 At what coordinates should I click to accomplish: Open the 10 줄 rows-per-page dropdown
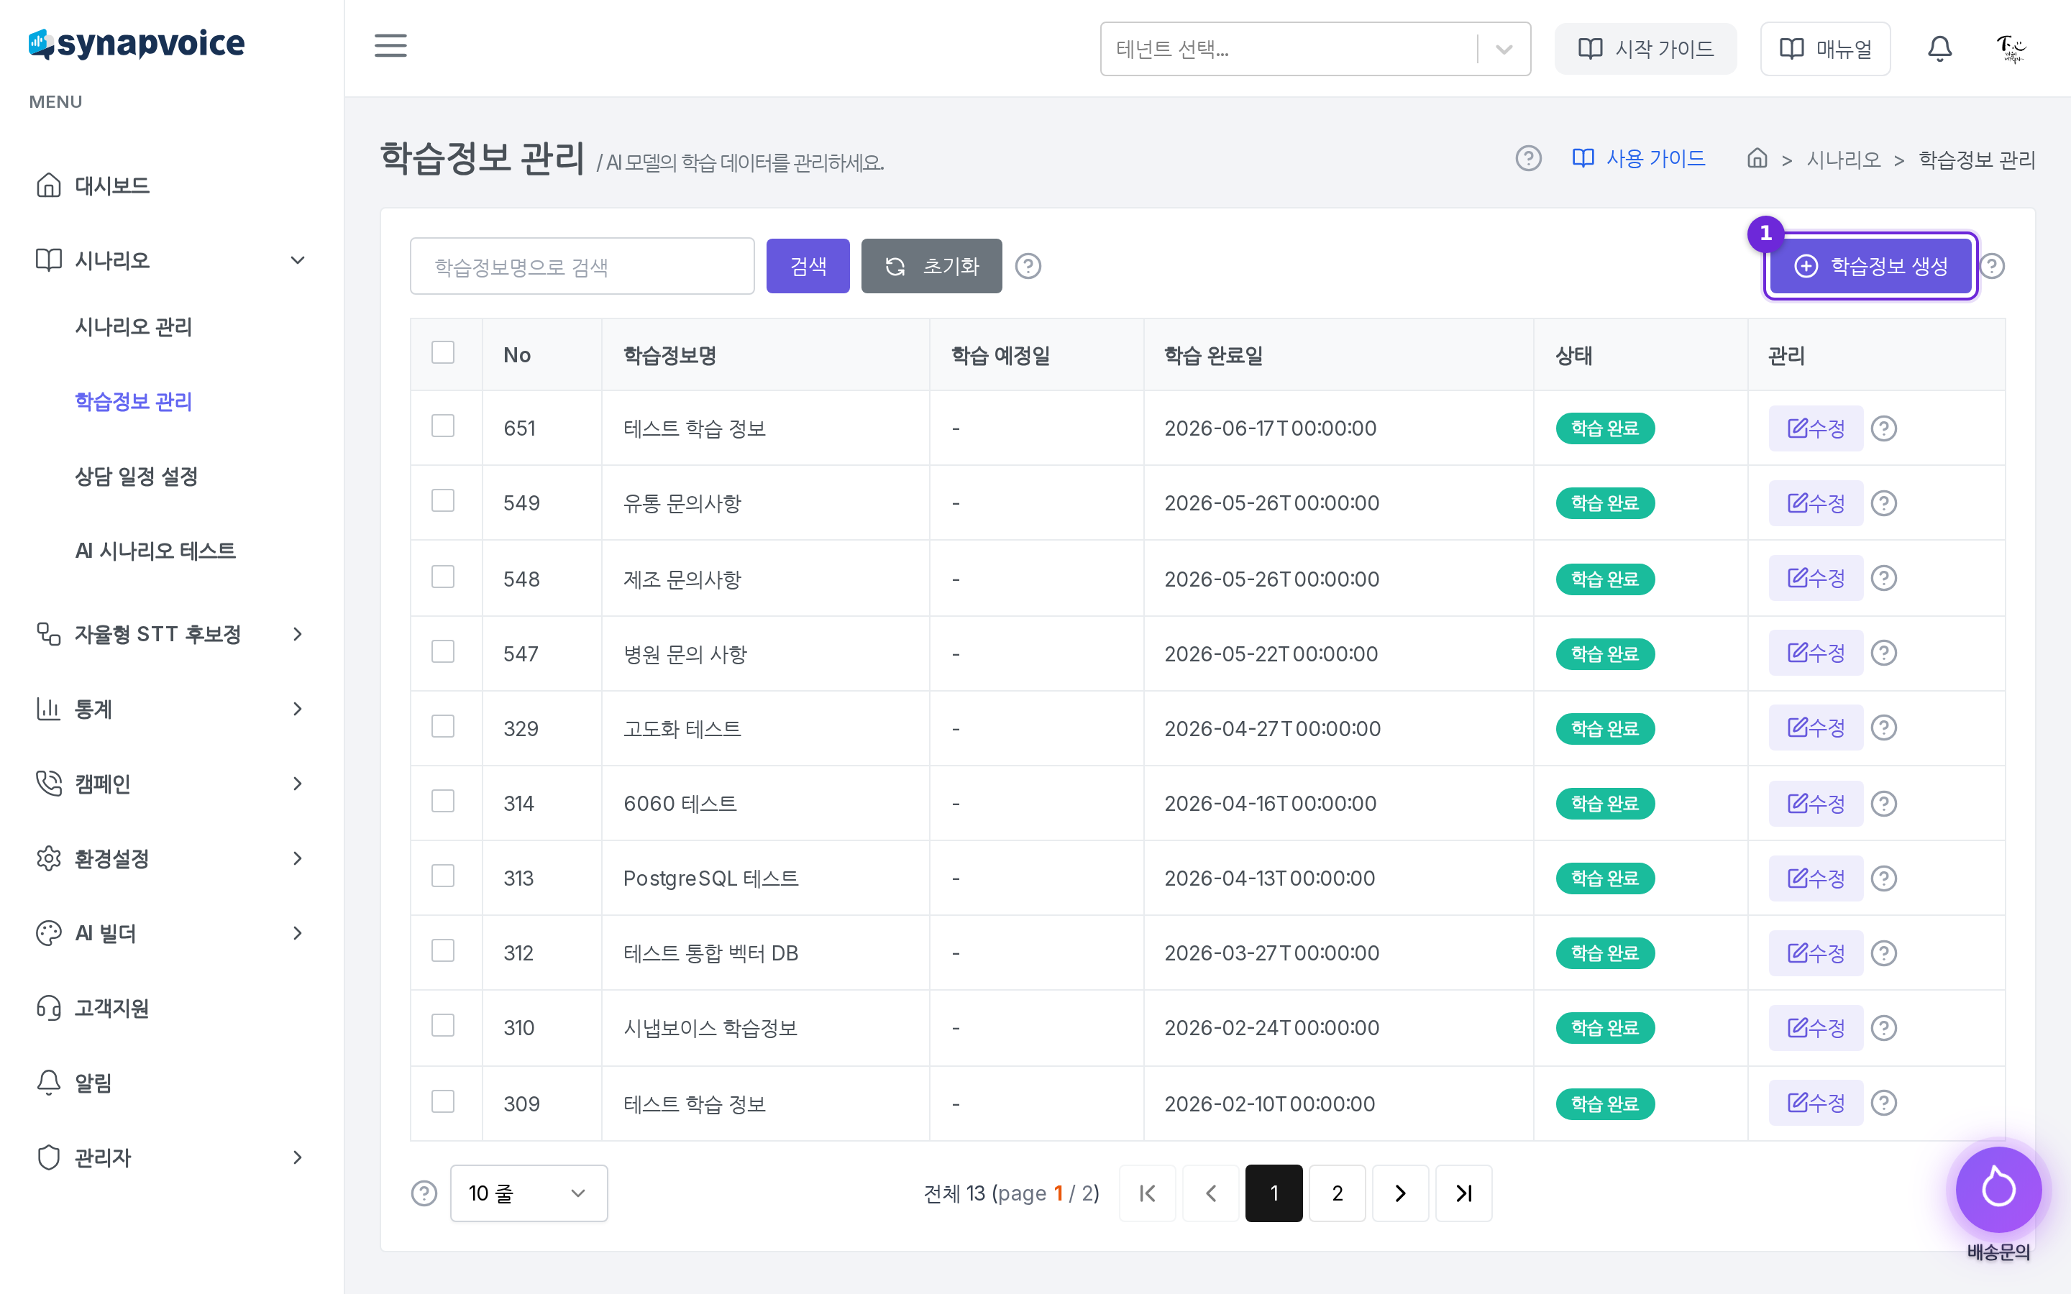click(529, 1193)
